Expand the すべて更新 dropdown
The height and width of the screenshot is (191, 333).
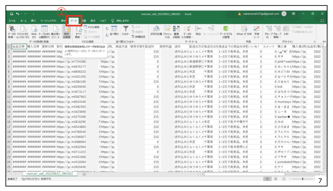point(78,37)
